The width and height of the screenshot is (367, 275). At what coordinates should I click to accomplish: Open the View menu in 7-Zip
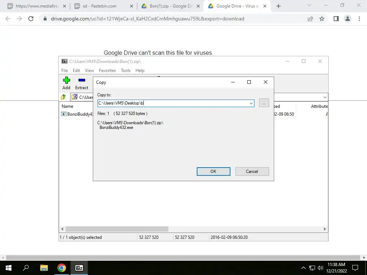point(89,71)
